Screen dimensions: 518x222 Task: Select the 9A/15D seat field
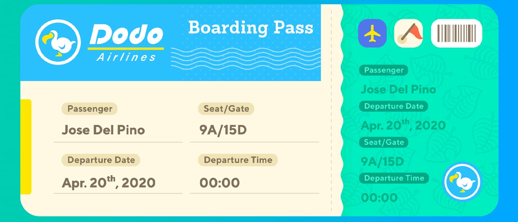tap(254, 130)
